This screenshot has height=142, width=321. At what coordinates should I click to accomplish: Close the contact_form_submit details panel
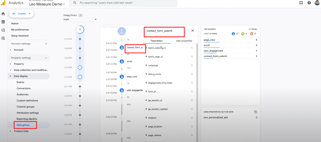tap(192, 31)
